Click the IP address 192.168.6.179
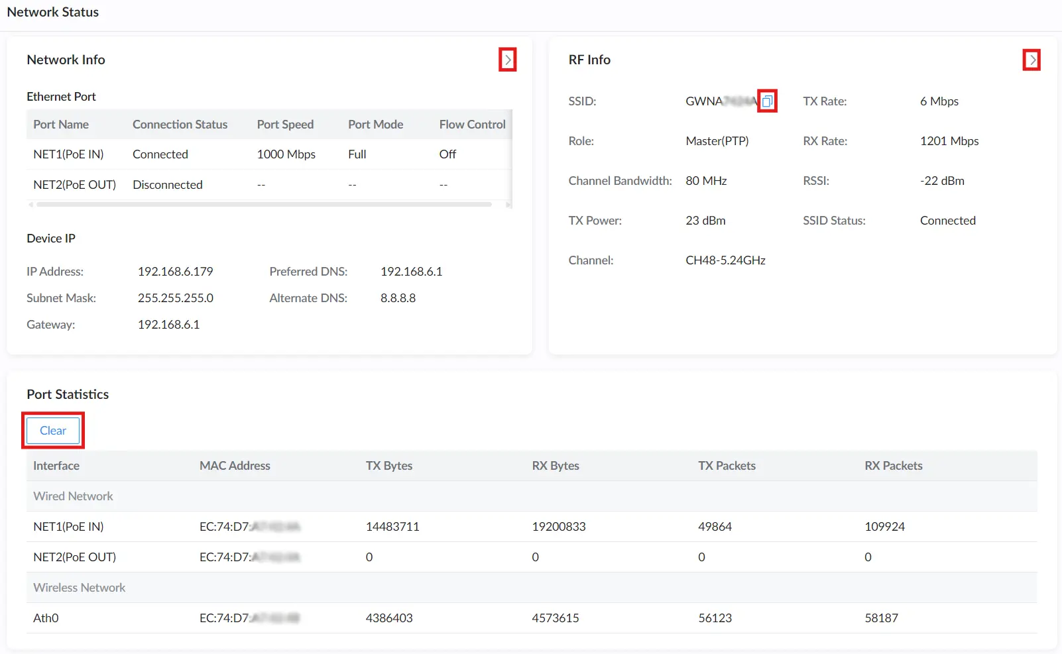Image resolution: width=1062 pixels, height=654 pixels. (176, 272)
